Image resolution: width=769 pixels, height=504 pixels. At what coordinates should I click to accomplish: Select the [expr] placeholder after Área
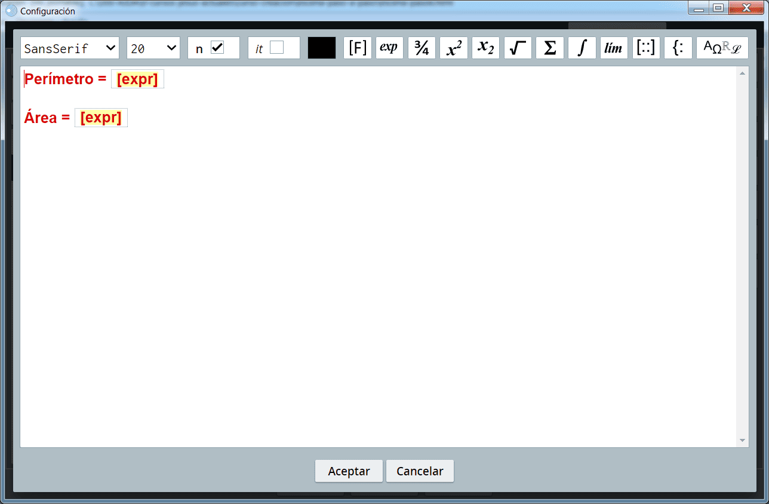[x=101, y=118]
